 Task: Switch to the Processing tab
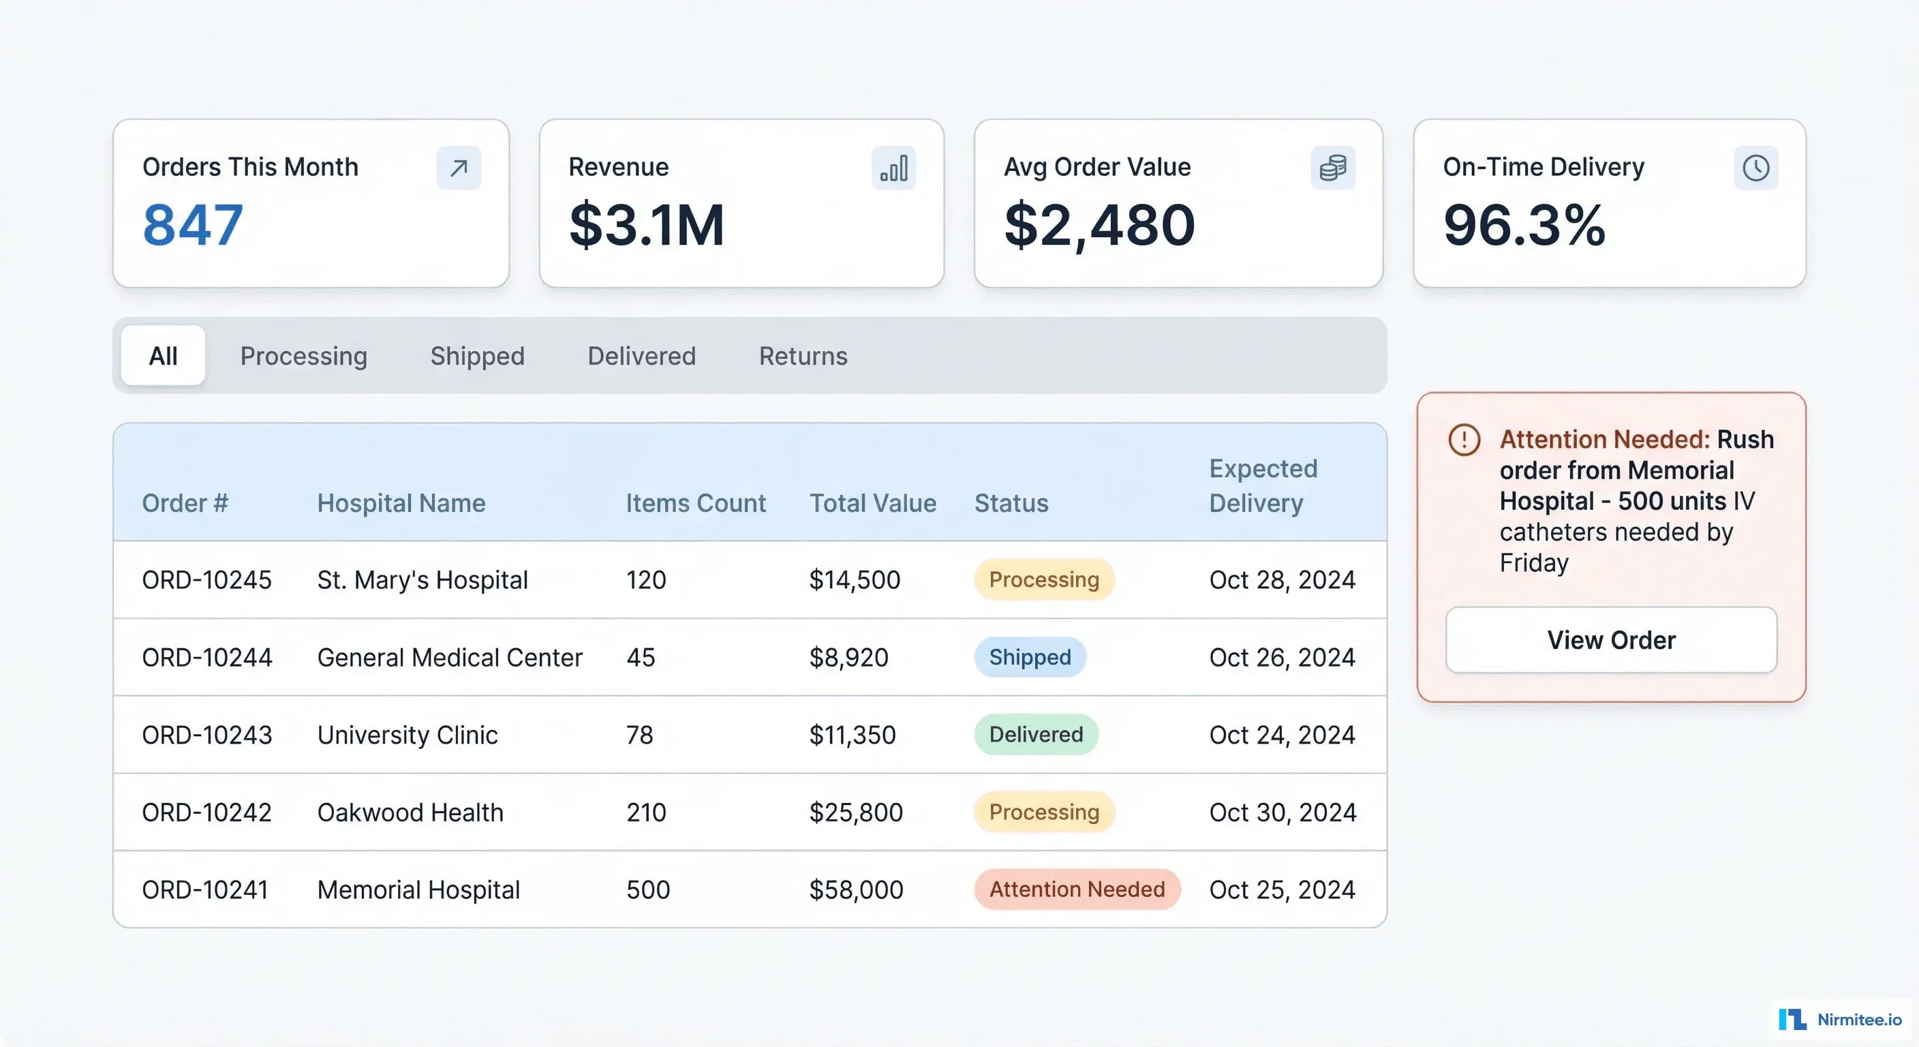click(304, 355)
